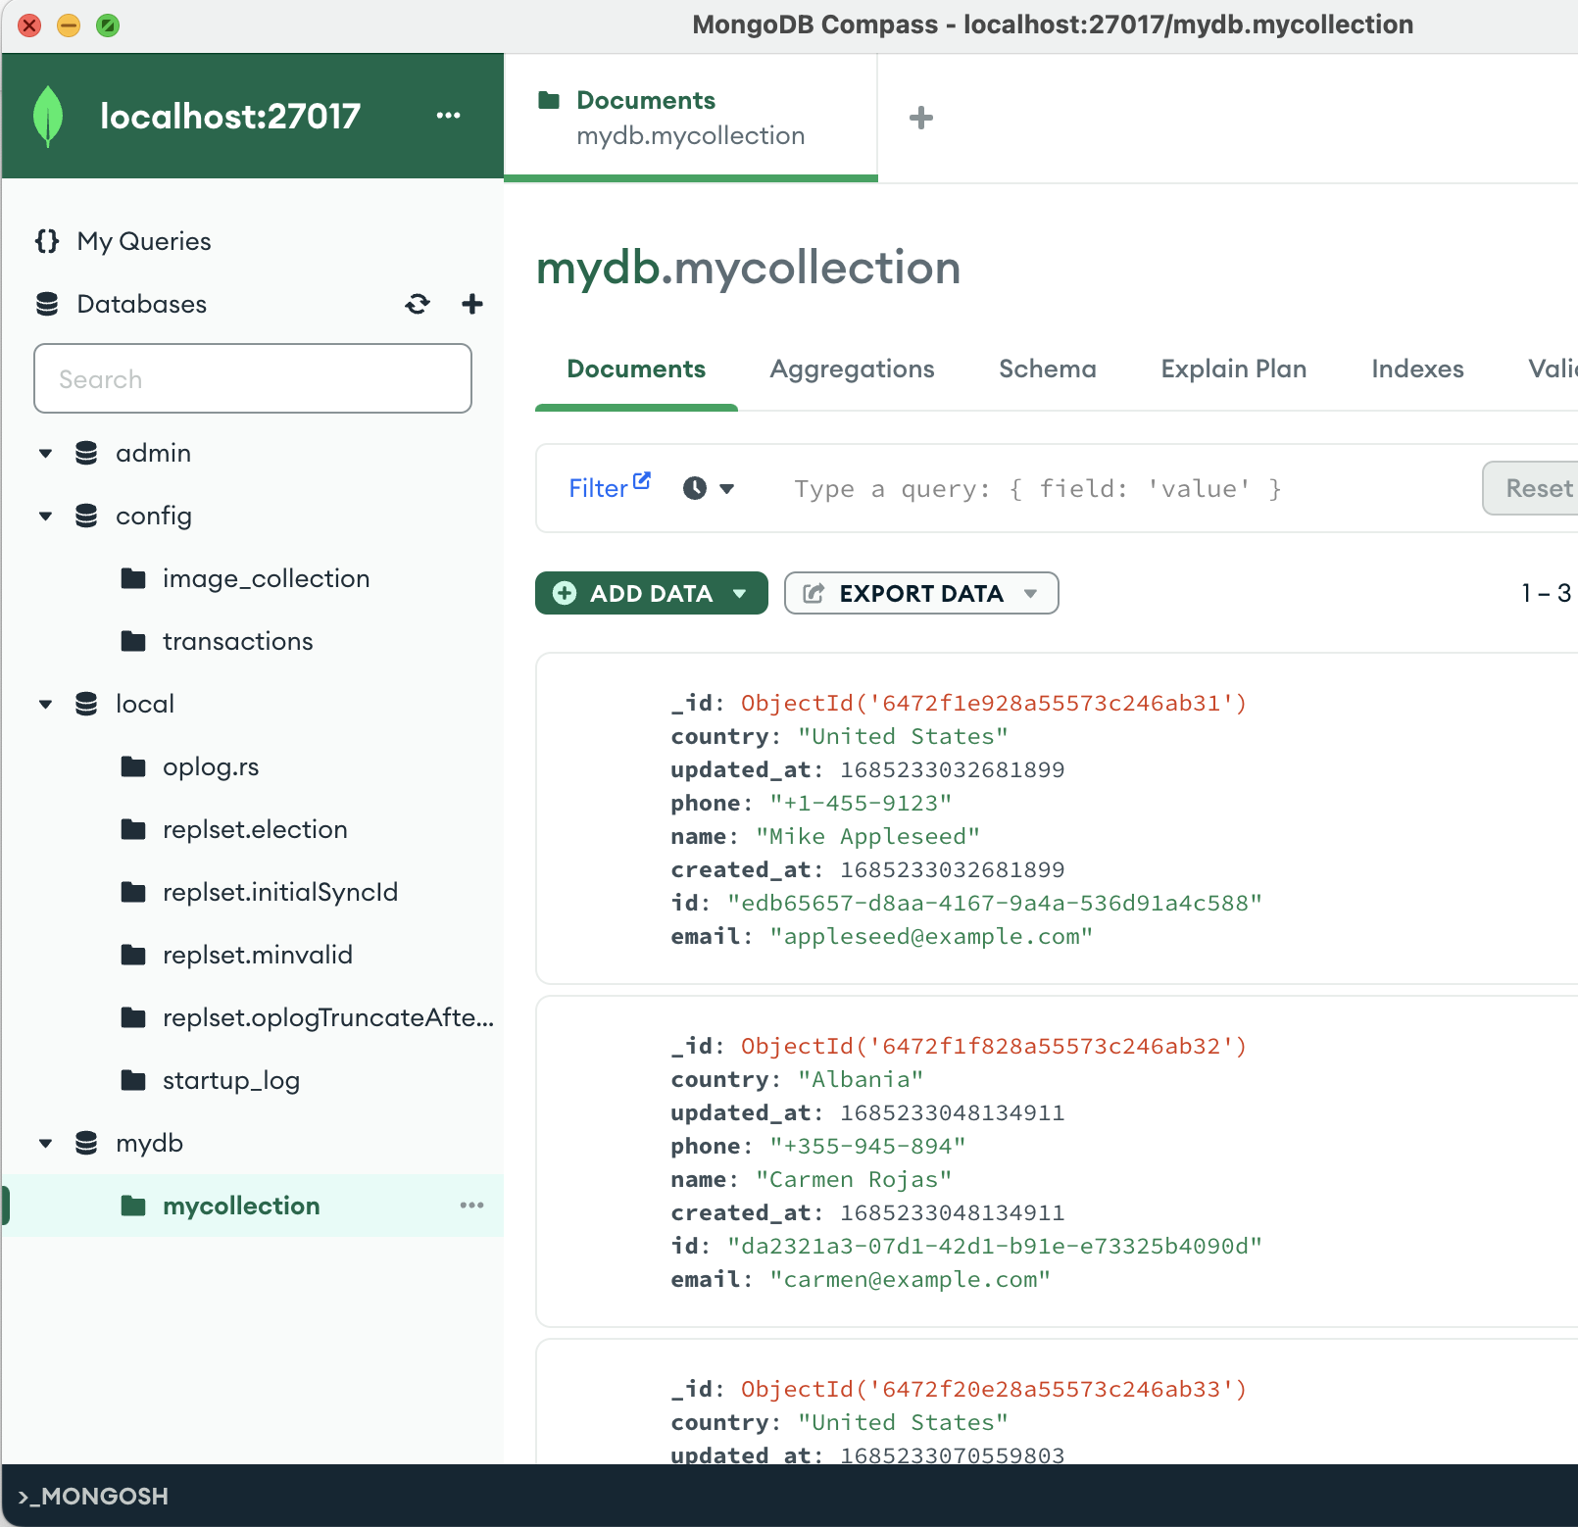Image resolution: width=1578 pixels, height=1527 pixels.
Task: Open the Filter external link icon
Action: click(x=642, y=480)
